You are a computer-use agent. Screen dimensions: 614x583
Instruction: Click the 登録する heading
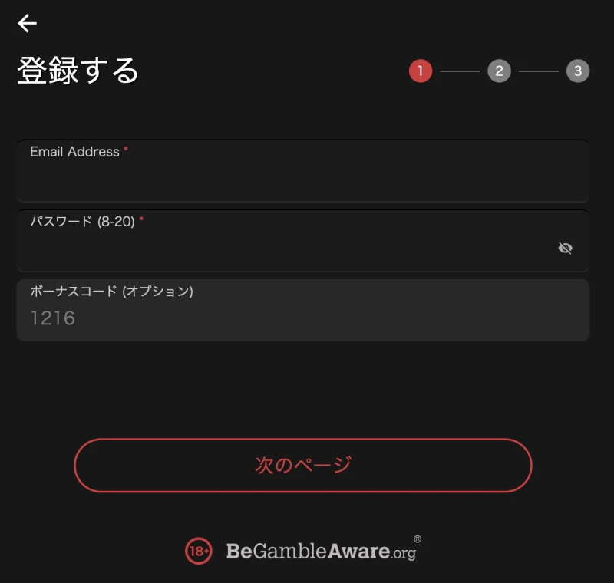78,71
